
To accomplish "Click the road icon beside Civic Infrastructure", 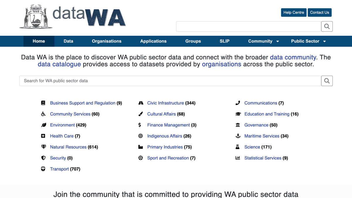I will pyautogui.click(x=141, y=103).
